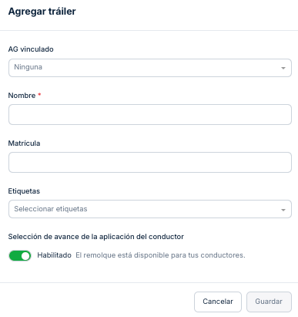
Task: Click the Guardar button
Action: (269, 302)
